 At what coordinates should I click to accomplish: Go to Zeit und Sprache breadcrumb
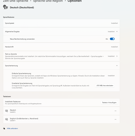pyautogui.click(x=16, y=1)
